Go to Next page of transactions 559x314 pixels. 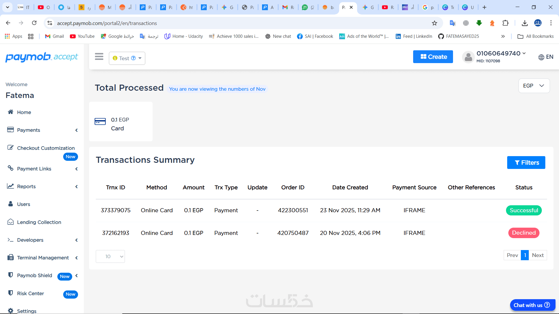(537, 255)
